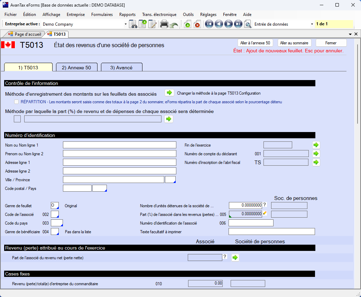This screenshot has width=361, height=297.
Task: Click the printer icon in toolbar
Action: pos(164,24)
